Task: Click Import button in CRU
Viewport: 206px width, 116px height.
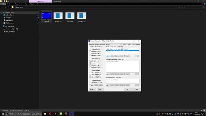Action: pyautogui.click(x=92, y=90)
